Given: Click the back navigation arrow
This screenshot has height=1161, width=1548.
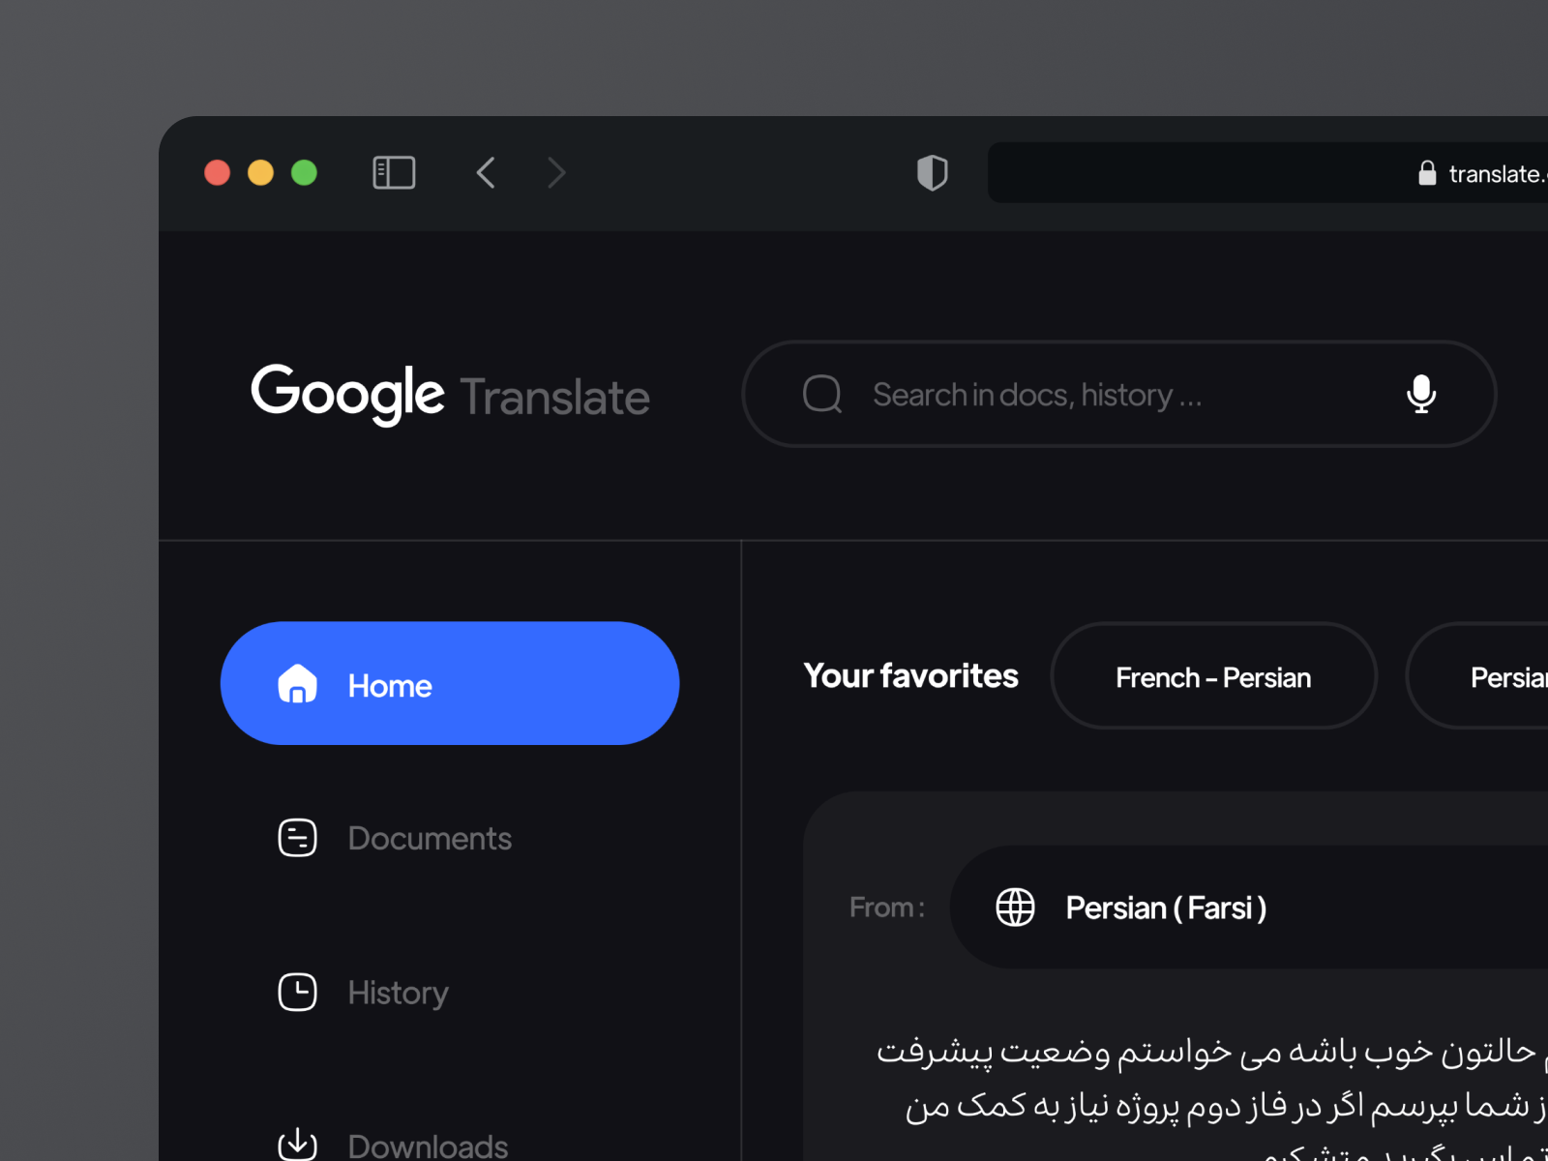Looking at the screenshot, I should [x=486, y=172].
